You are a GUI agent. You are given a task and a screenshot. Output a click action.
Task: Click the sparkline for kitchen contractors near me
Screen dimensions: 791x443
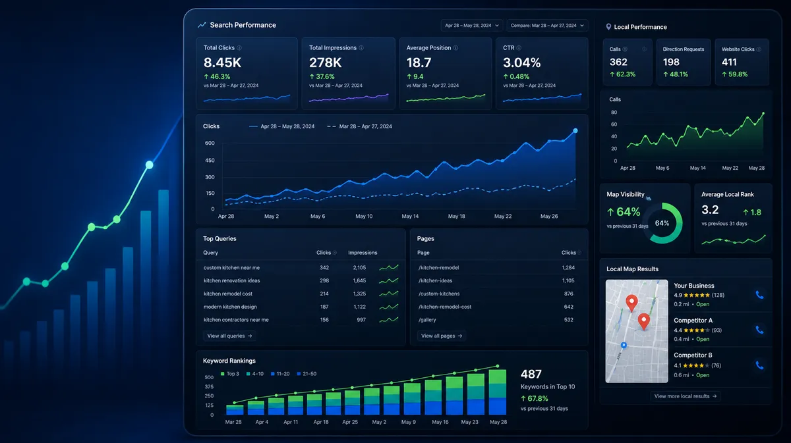(389, 320)
